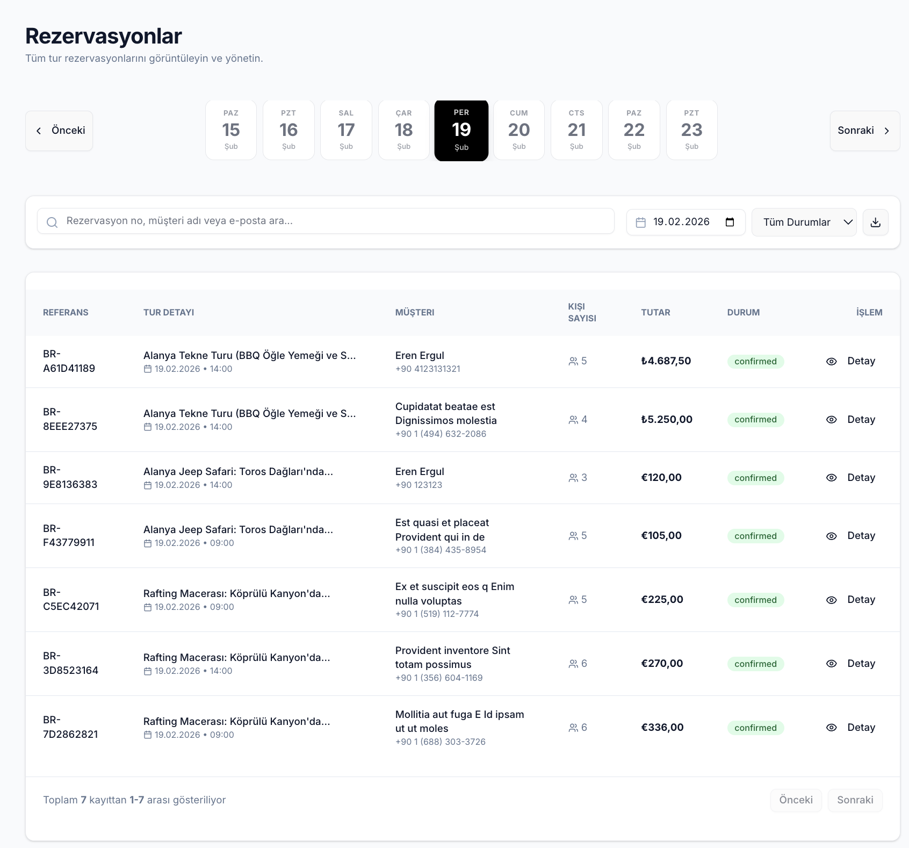This screenshot has height=848, width=909.
Task: Advance dates with top Sonraki button
Action: (864, 131)
